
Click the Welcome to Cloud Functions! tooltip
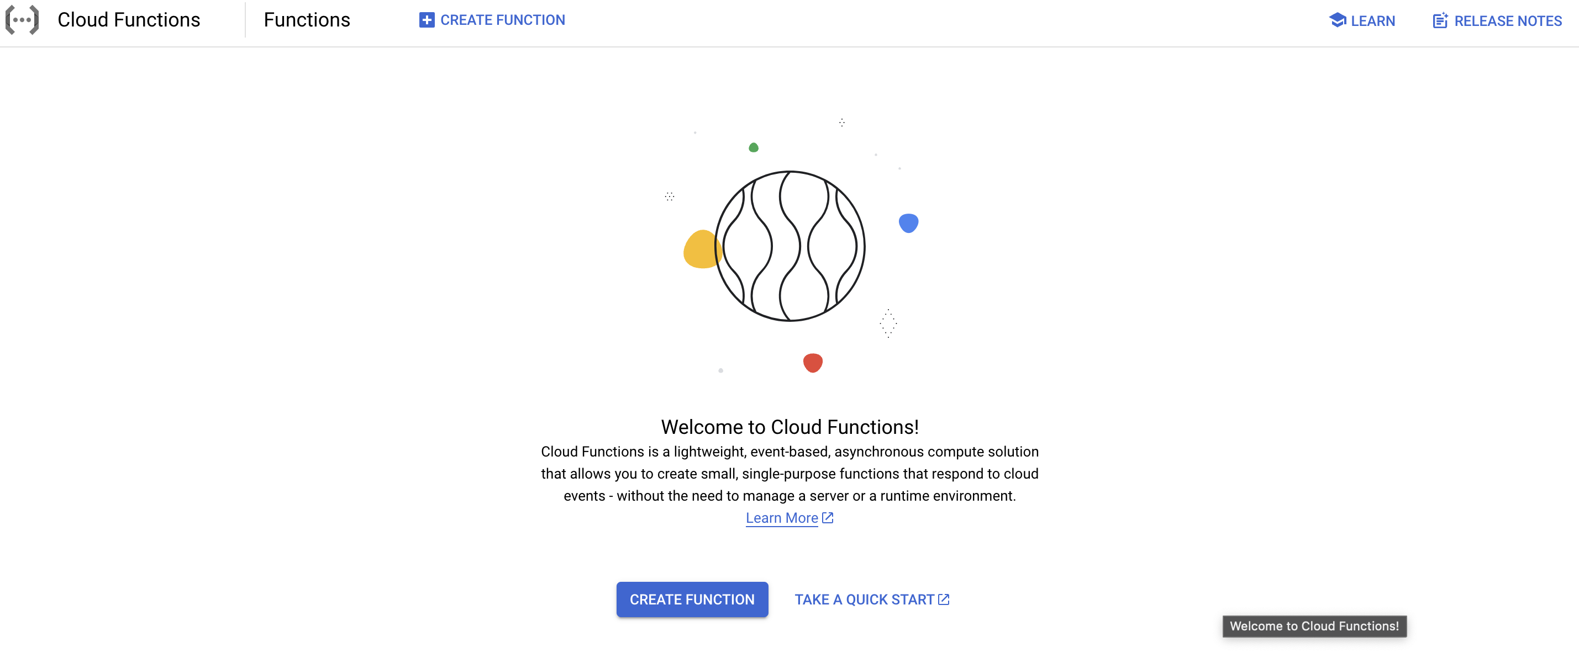1314,626
